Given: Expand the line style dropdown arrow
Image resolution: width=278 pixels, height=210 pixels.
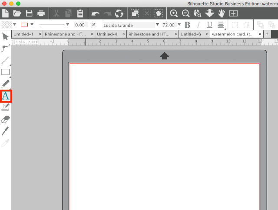Looking at the screenshot, I should pyautogui.click(x=68, y=24).
